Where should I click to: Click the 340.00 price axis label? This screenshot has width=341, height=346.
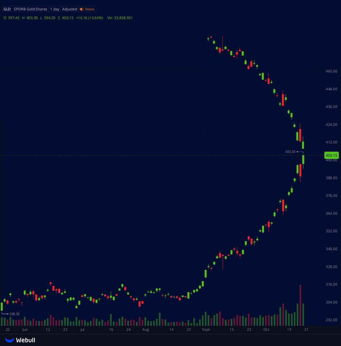coord(331,249)
